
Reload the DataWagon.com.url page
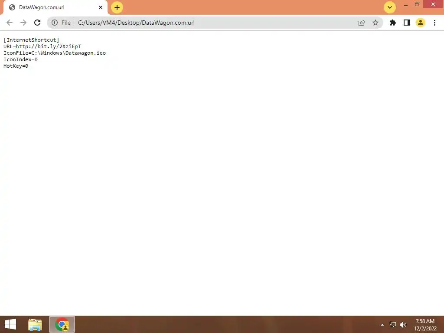37,23
